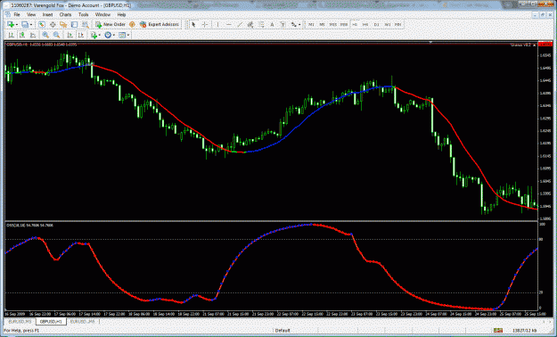Screen dimensions: 557x337
Task: Click the Indicators list icon
Action: [x=94, y=35]
